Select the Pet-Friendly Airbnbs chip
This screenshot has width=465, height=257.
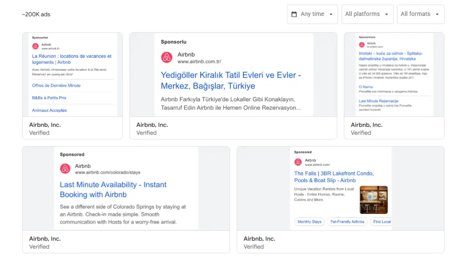coord(347,222)
